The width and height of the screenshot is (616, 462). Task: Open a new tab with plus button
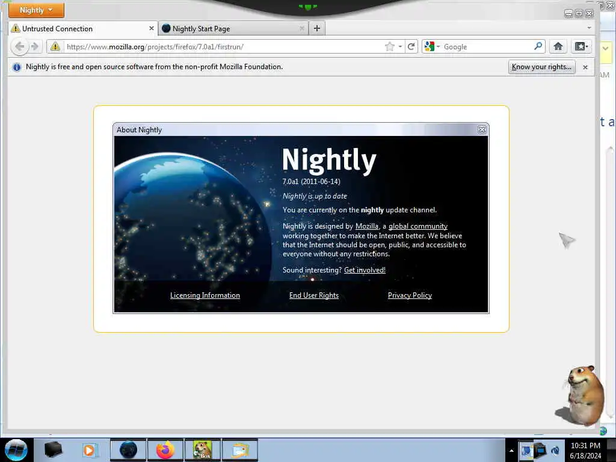click(x=317, y=28)
